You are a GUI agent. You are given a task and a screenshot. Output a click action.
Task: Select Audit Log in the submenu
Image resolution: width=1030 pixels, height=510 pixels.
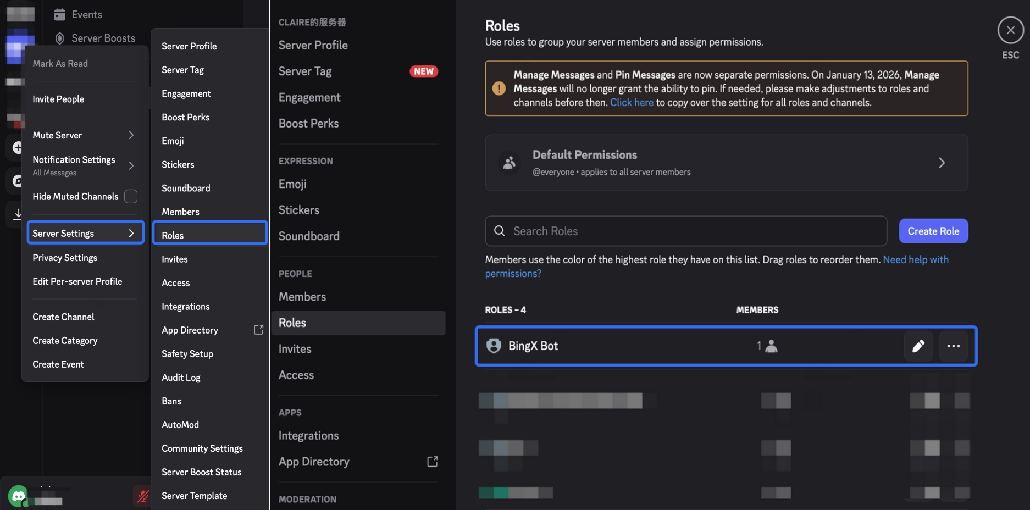pyautogui.click(x=181, y=378)
